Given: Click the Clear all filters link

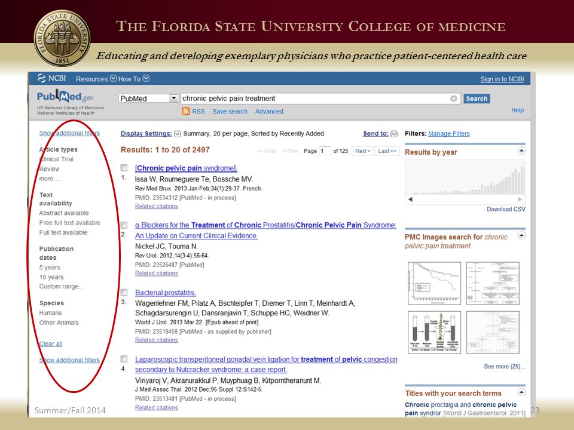Looking at the screenshot, I should coord(51,344).
